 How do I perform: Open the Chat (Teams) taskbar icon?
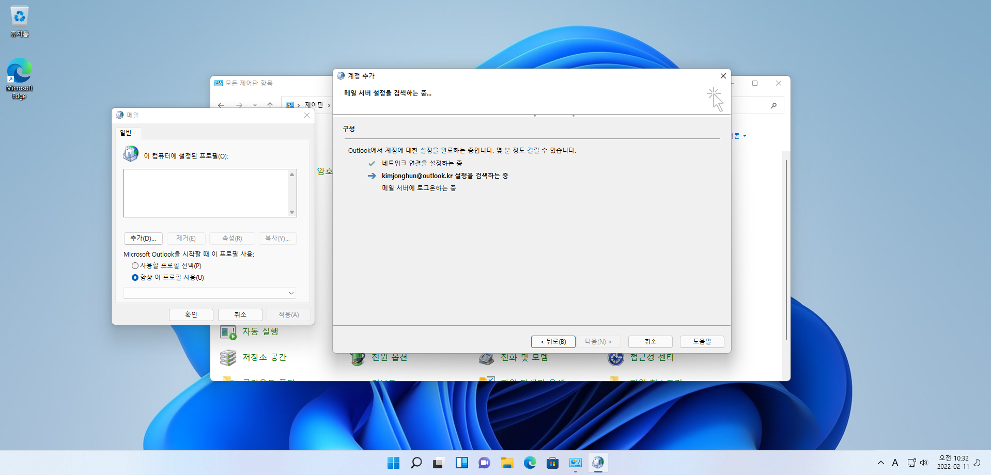[x=484, y=463]
